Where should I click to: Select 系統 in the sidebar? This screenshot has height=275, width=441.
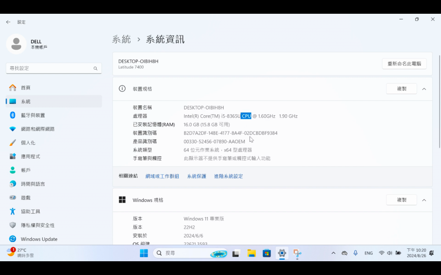tap(54, 101)
